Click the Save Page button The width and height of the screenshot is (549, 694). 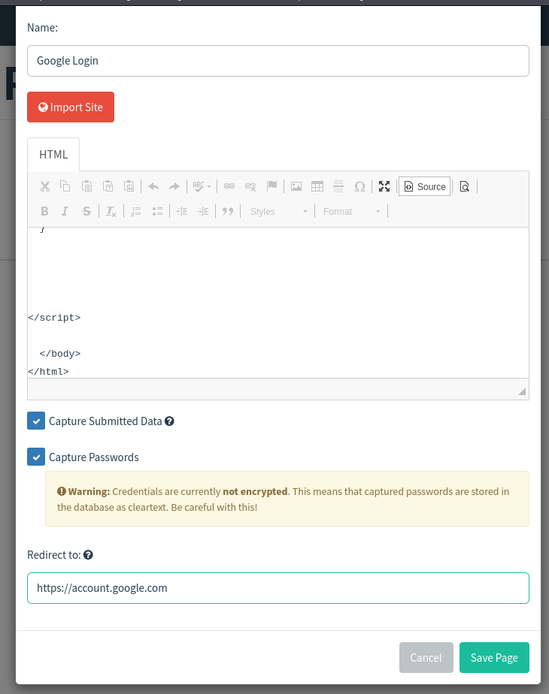tap(494, 658)
